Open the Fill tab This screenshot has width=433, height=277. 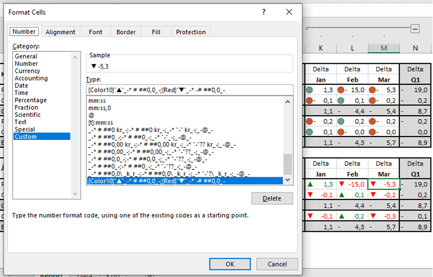(156, 32)
